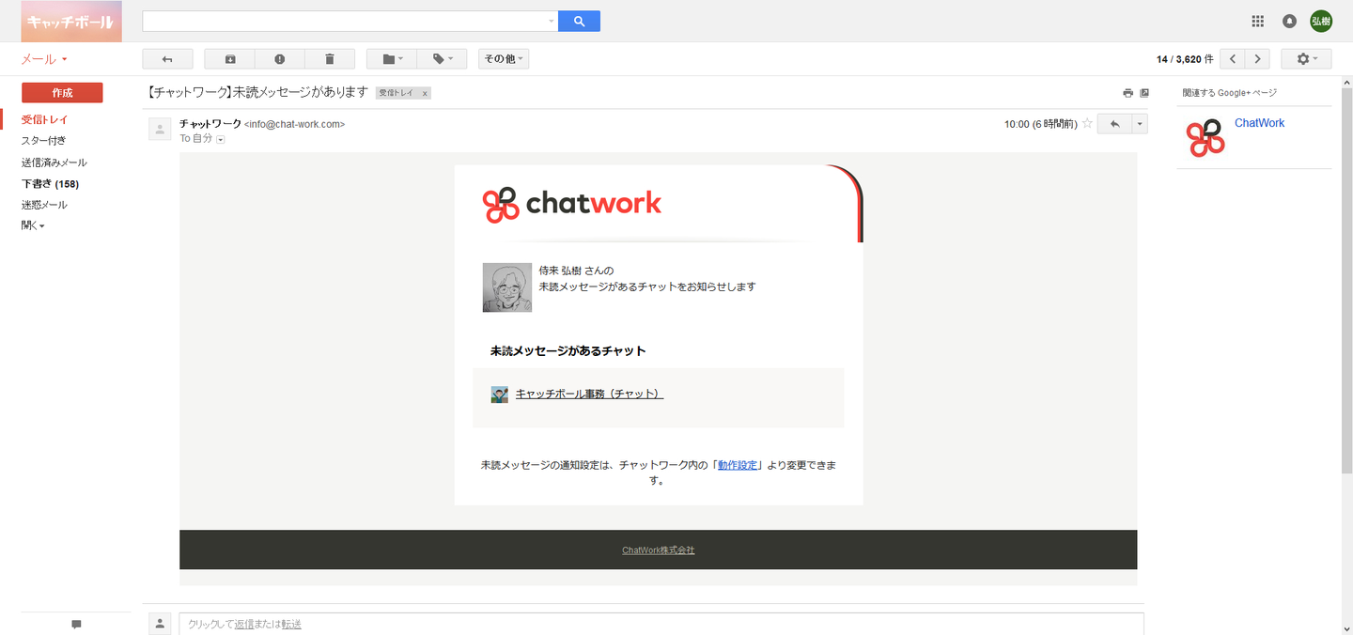The image size is (1353, 635).
Task: Go to the older message arrow
Action: click(x=1257, y=59)
